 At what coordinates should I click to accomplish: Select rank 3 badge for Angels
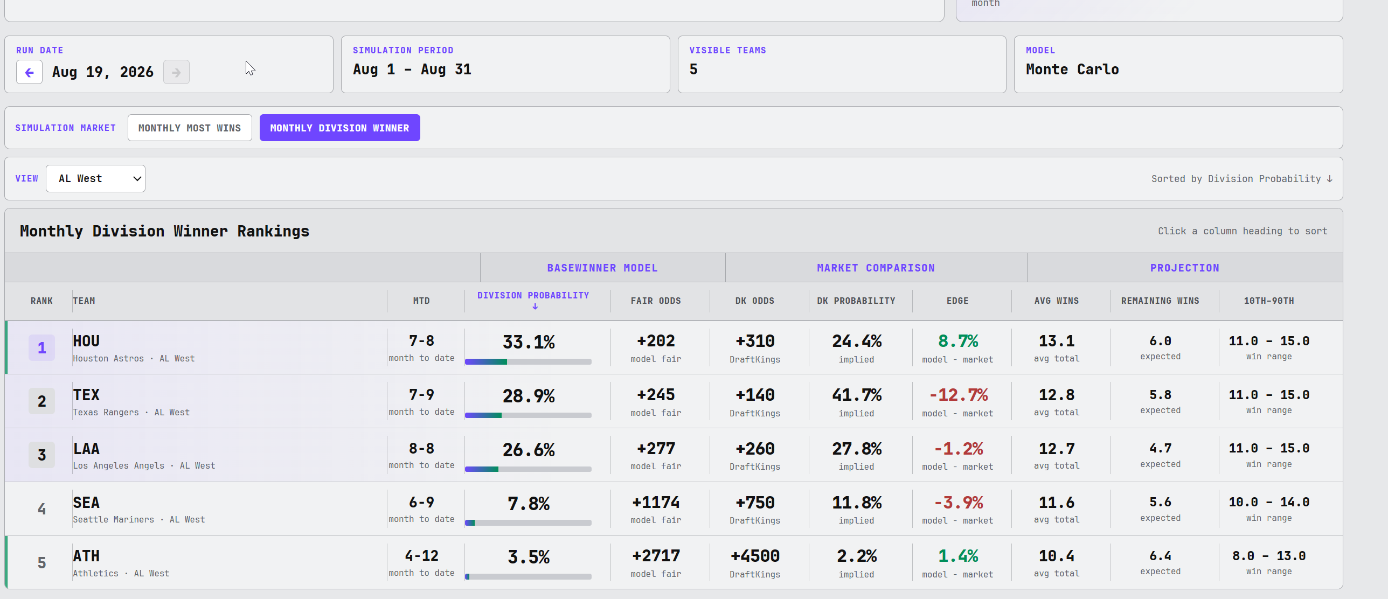41,455
